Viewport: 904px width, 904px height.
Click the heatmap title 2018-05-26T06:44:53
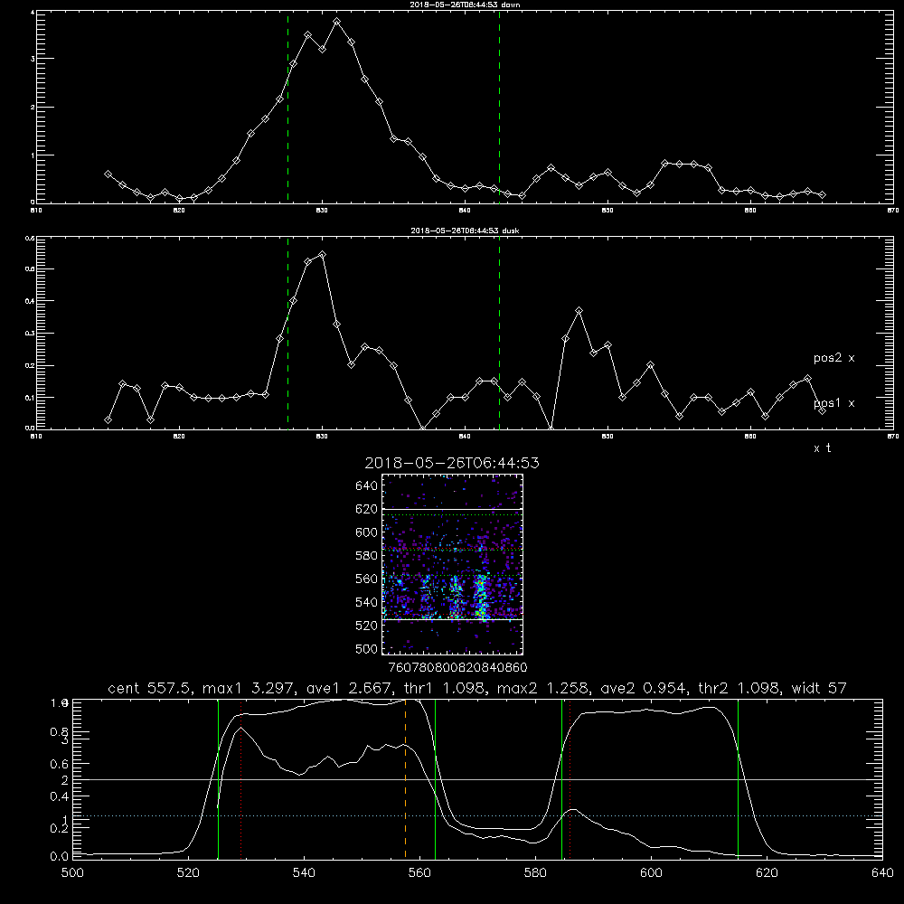pos(452,463)
